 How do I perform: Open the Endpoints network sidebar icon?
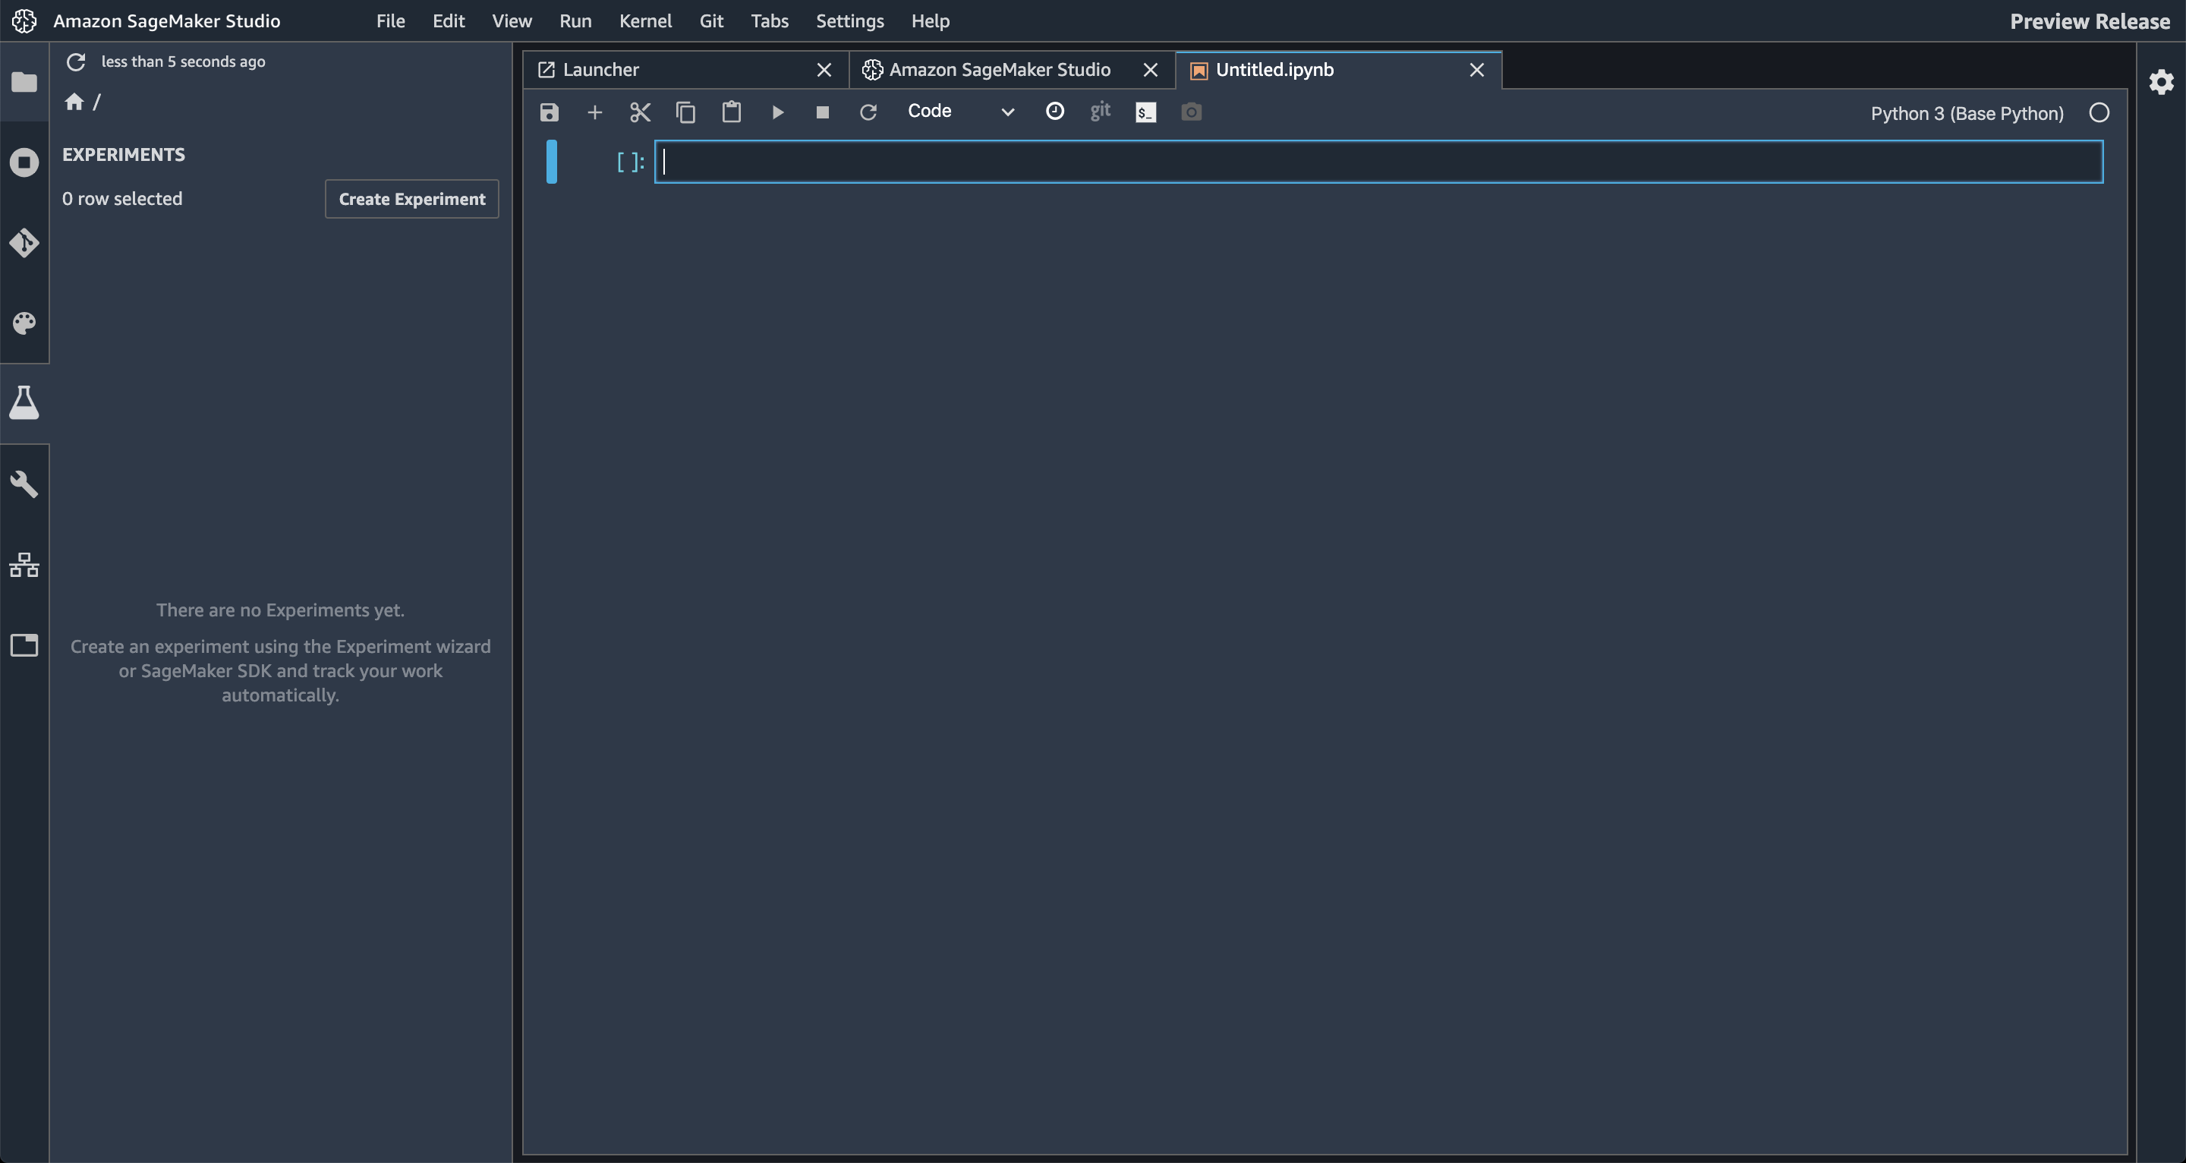[x=24, y=565]
